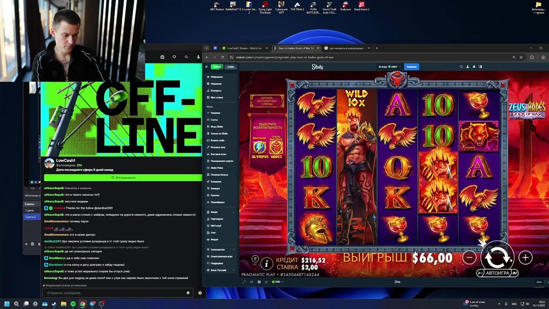Viewport: 549px width, 309px height.
Task: Open Stake notifications bell
Action: point(474,67)
